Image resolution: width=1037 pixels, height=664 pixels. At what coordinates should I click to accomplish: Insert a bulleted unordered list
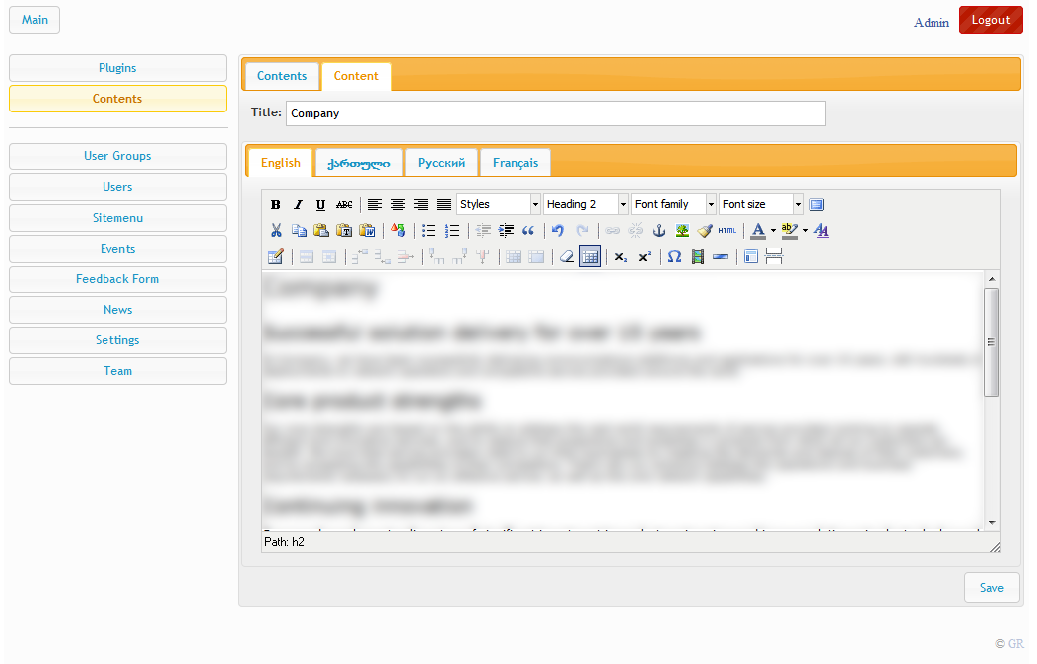click(428, 231)
